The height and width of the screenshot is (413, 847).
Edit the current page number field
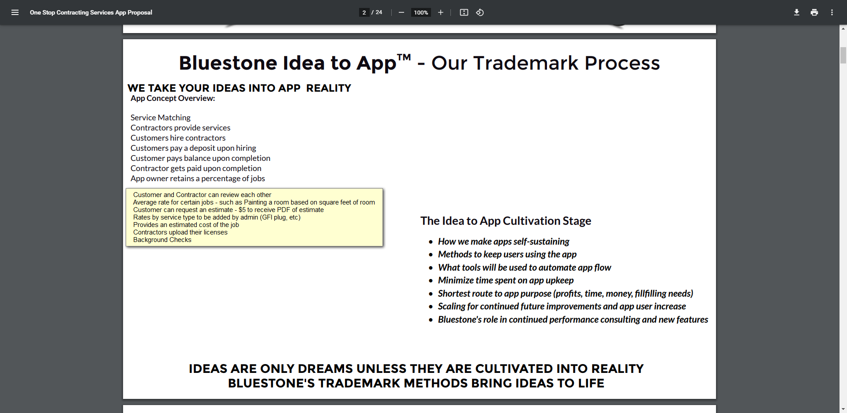coord(364,12)
